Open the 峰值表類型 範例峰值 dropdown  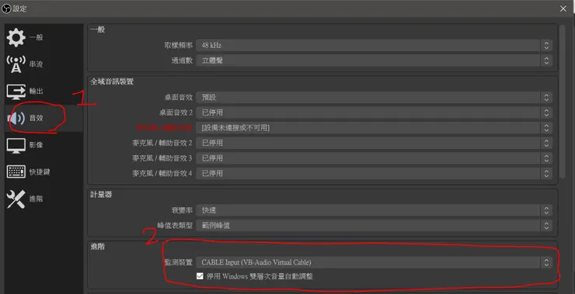(x=374, y=226)
